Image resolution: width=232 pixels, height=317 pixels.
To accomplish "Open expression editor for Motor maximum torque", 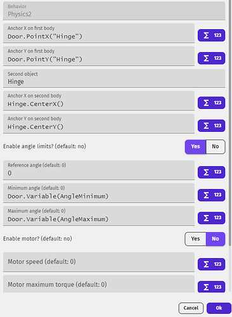I will pyautogui.click(x=211, y=287).
